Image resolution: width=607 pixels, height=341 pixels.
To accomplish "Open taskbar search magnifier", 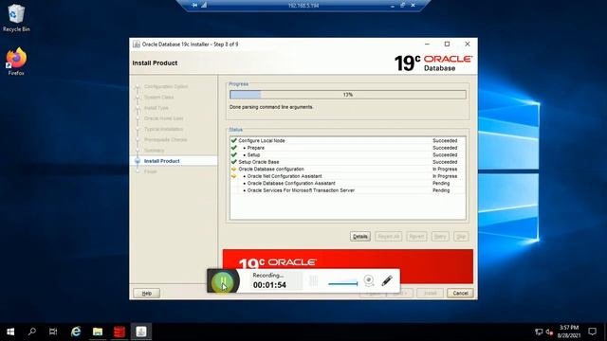I will (x=31, y=332).
